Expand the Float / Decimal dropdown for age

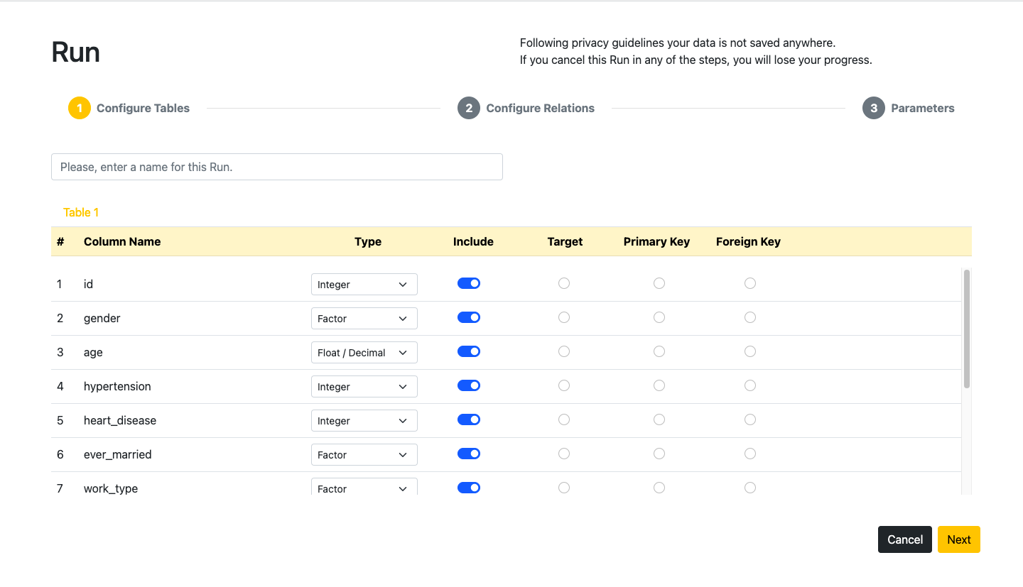click(364, 353)
